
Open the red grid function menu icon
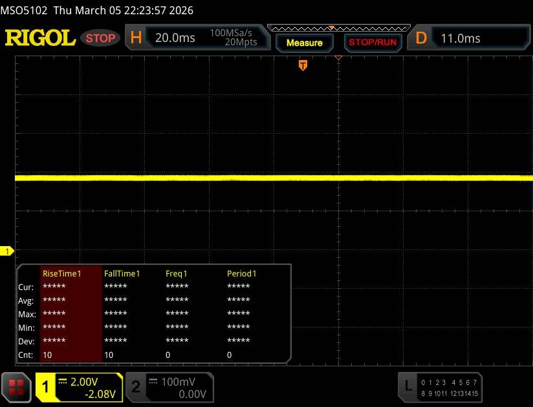tap(17, 386)
